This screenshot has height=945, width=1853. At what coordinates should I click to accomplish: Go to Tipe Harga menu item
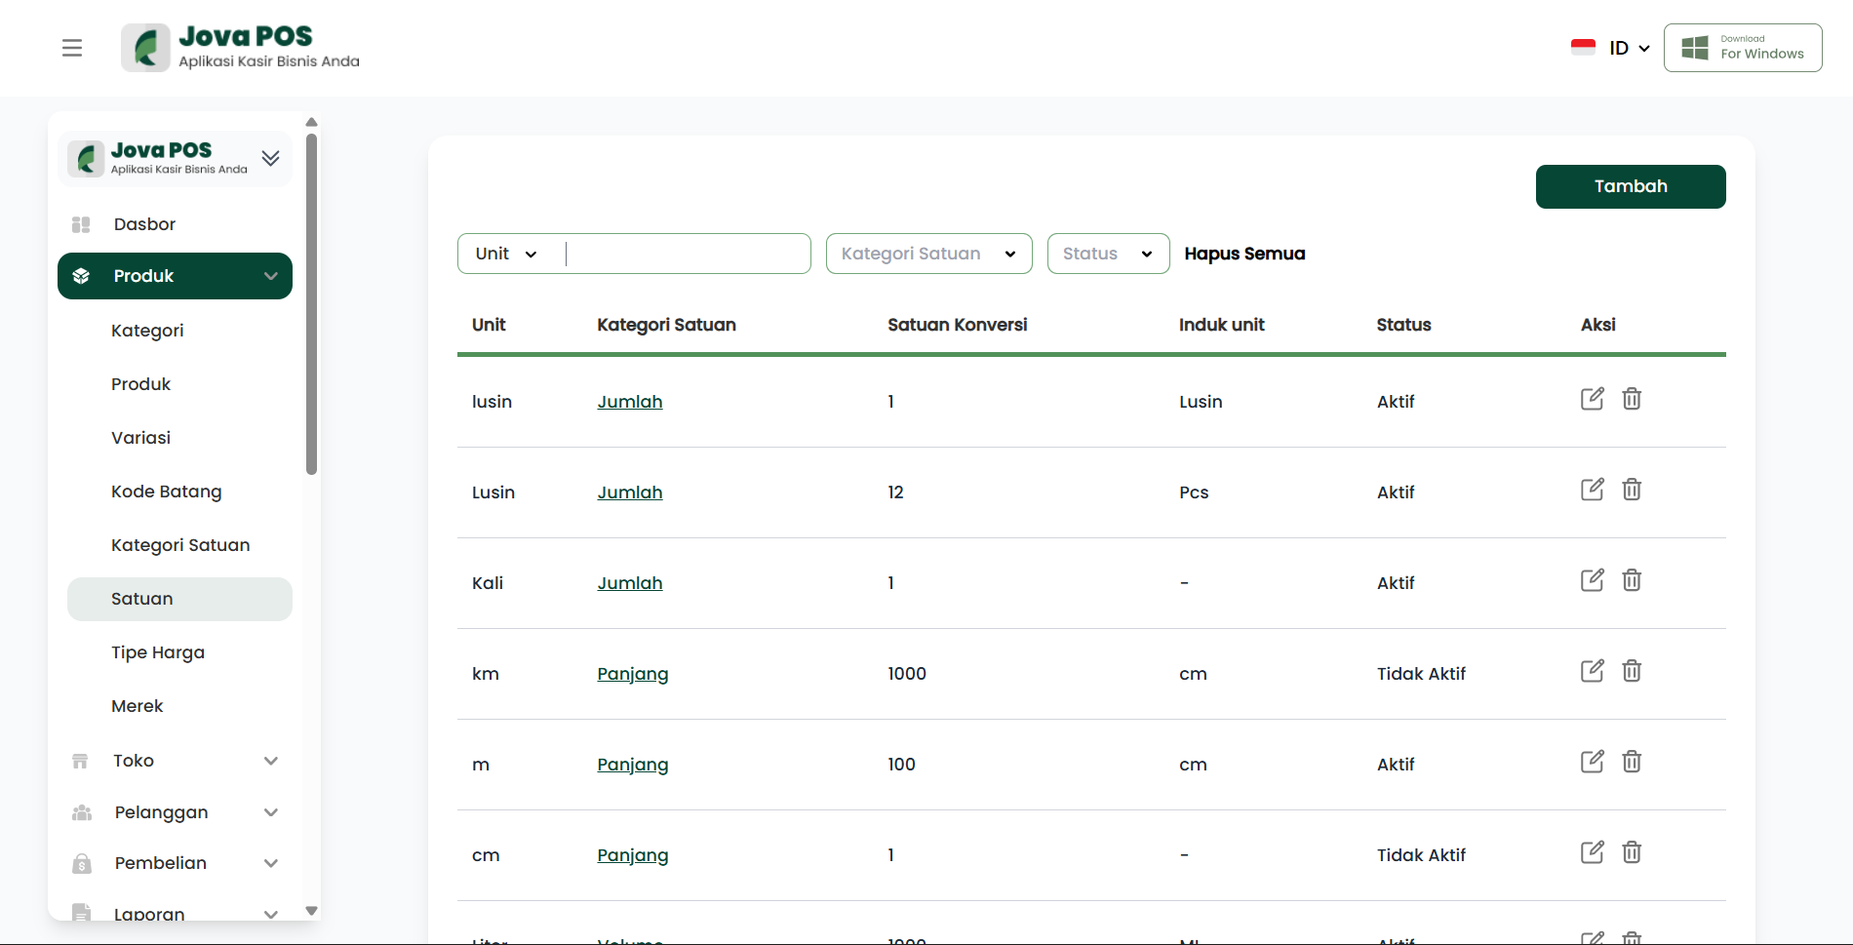click(x=158, y=652)
